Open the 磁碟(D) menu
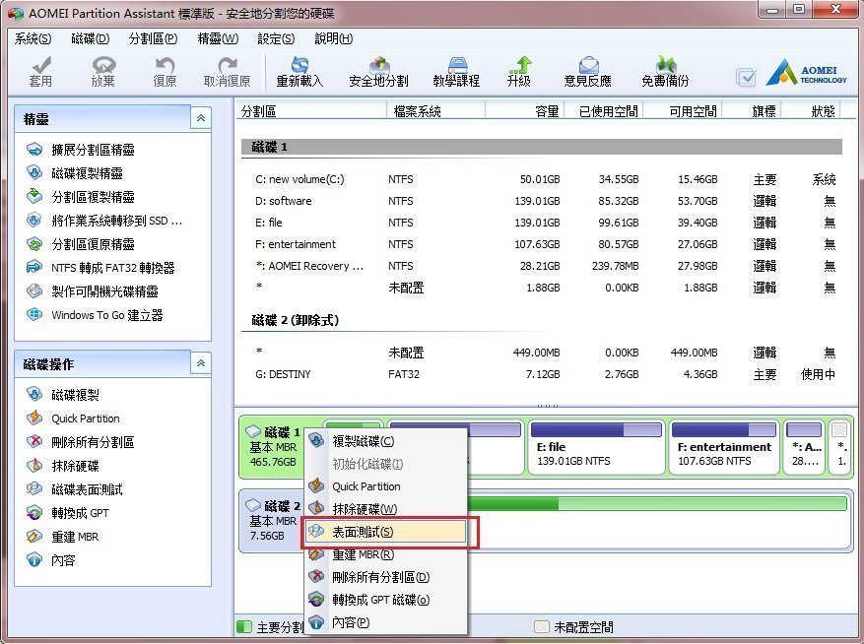This screenshot has width=864, height=644. pyautogui.click(x=91, y=38)
